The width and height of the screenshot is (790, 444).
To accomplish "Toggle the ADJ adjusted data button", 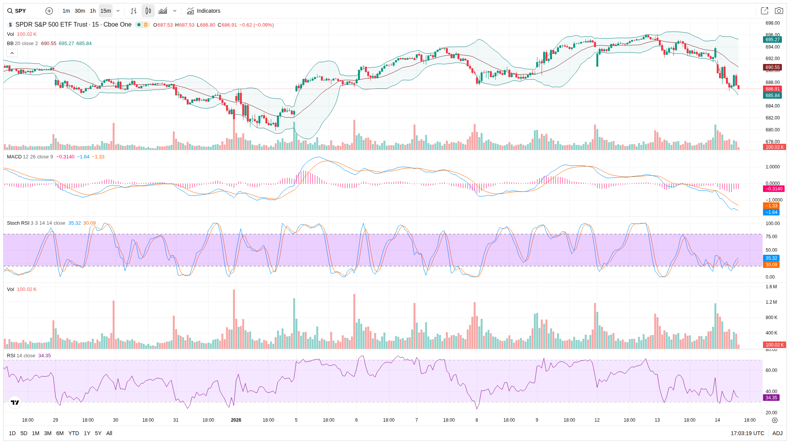I will (x=777, y=433).
